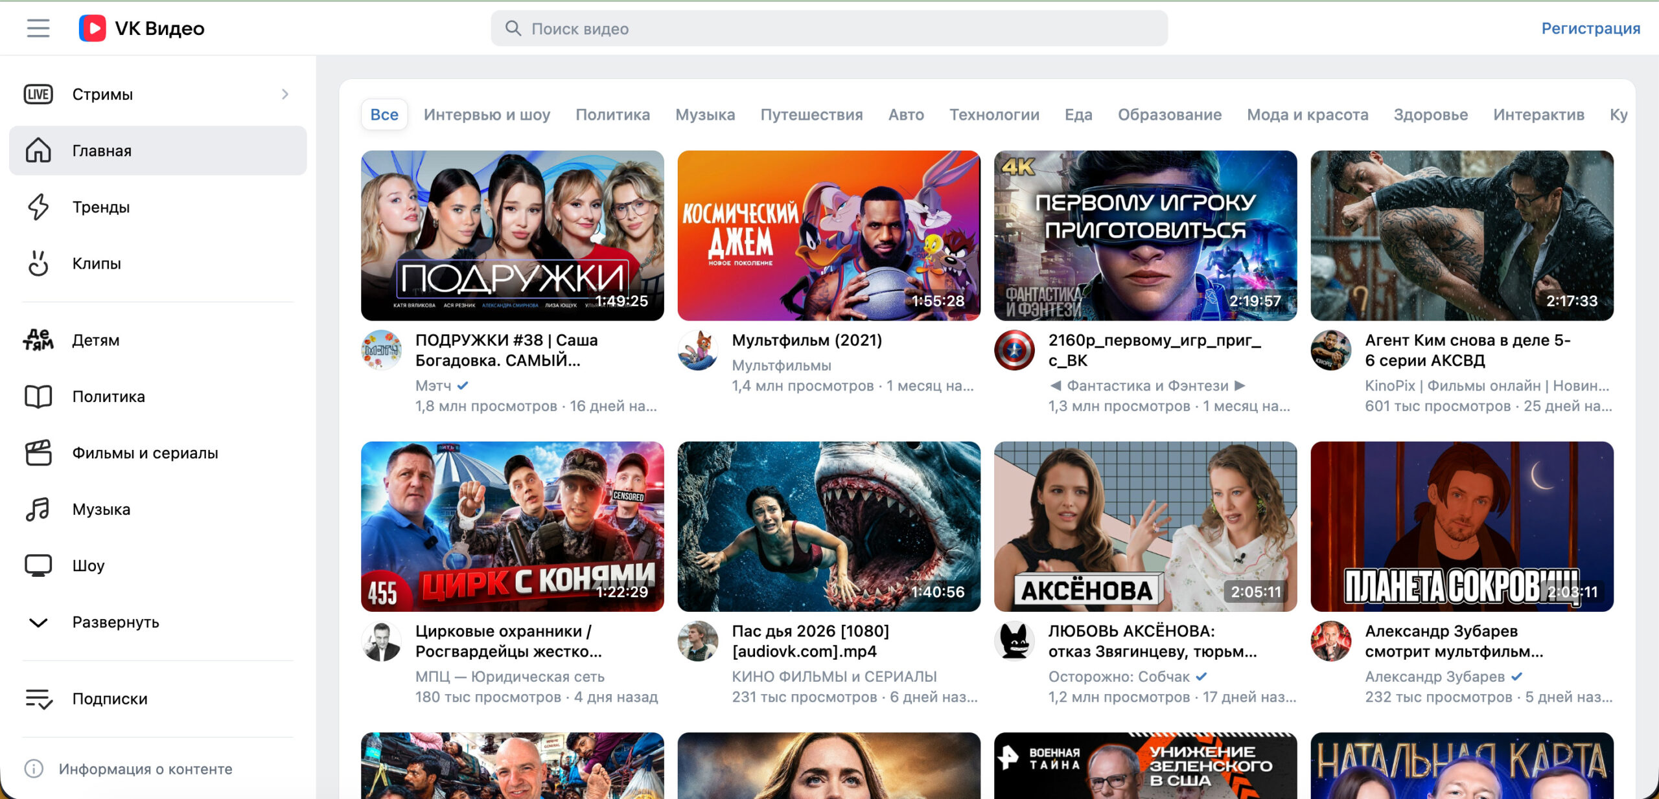This screenshot has height=799, width=1659.
Task: Play the Планета сокровищ thumbnail
Action: tap(1462, 526)
